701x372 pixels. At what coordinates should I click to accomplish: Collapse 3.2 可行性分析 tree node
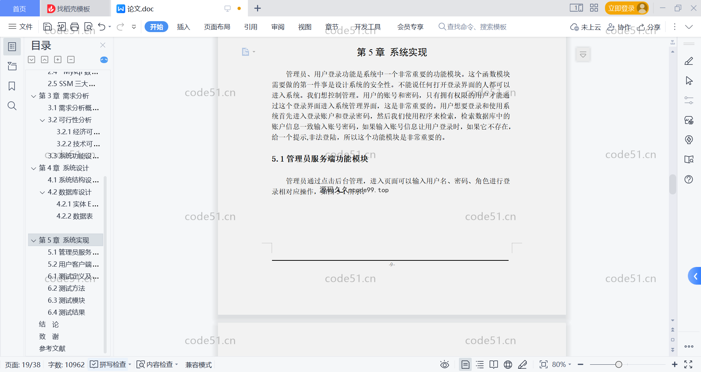point(42,120)
